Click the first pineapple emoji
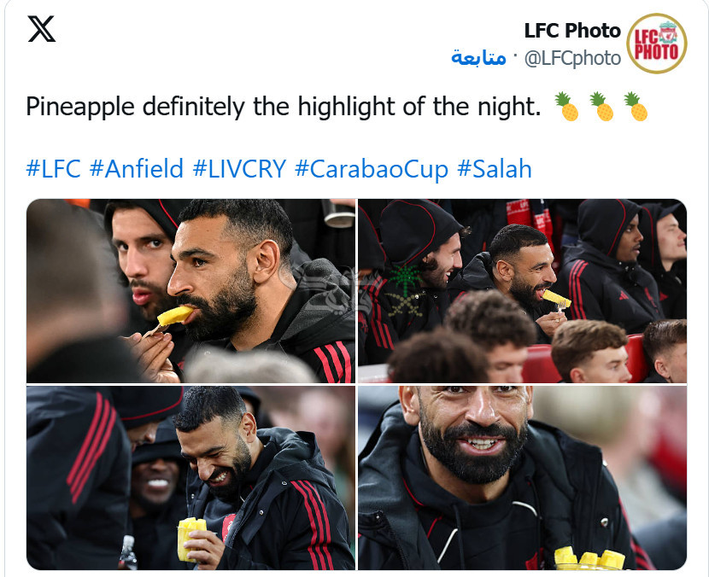Viewport: 709px width, 577px height. tap(566, 107)
